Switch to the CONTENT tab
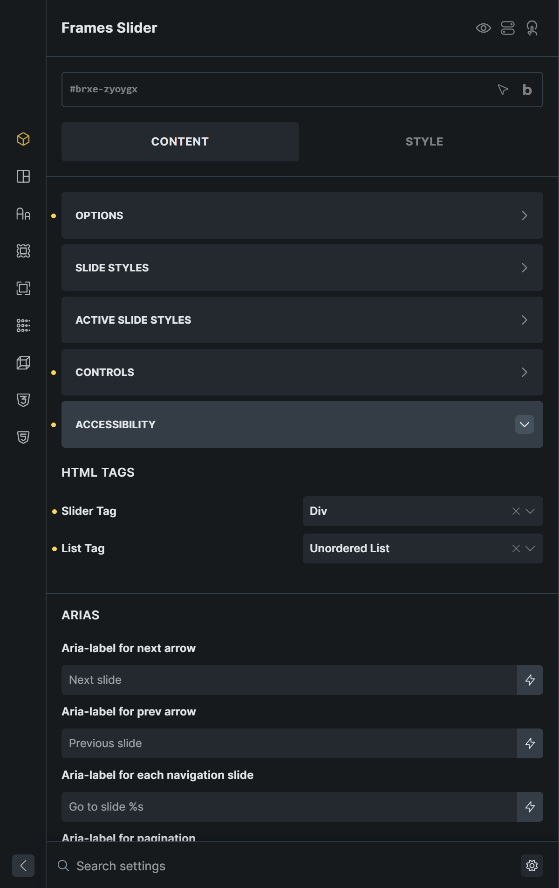This screenshot has height=888, width=559. [x=180, y=142]
